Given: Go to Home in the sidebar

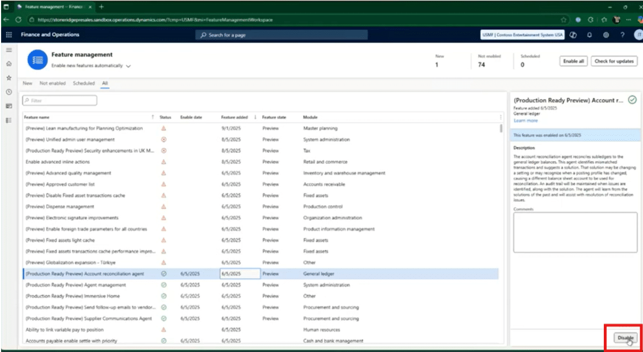Looking at the screenshot, I should click(9, 63).
